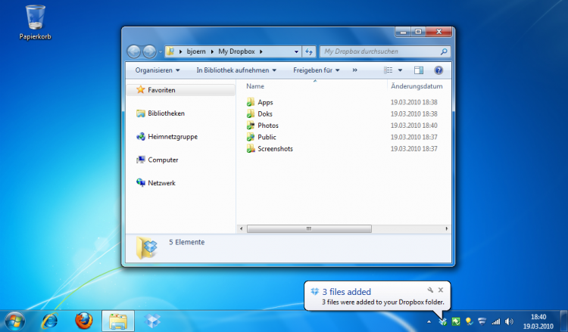Click the folder icon in address bar

(x=170, y=51)
